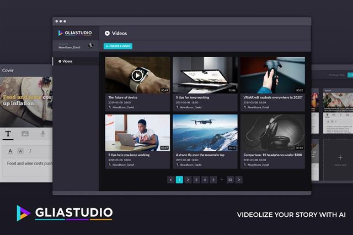The image size is (353, 235).
Task: Click the boxed A text highlight icon
Action: click(20, 151)
